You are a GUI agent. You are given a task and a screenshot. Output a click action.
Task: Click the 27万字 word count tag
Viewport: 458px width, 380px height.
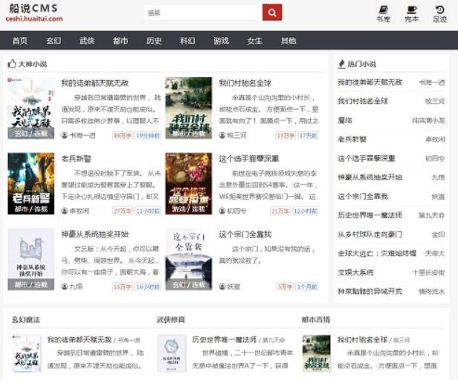(123, 211)
